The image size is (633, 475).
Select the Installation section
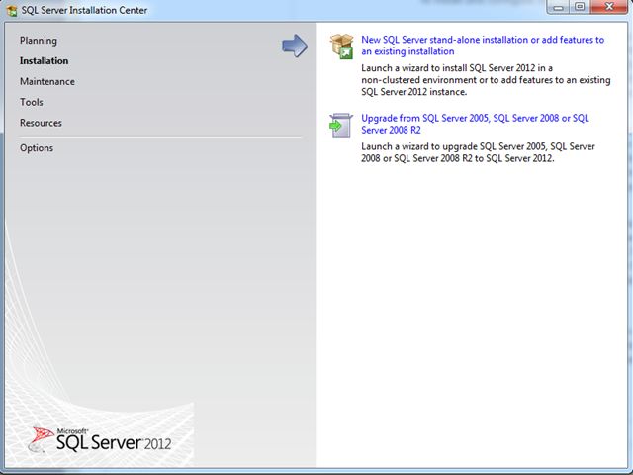[44, 61]
